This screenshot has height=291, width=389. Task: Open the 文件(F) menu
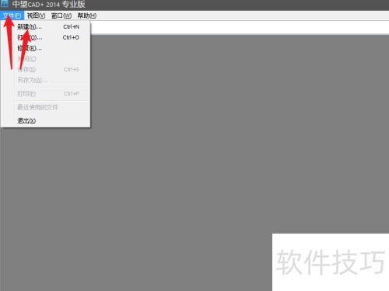coord(12,16)
